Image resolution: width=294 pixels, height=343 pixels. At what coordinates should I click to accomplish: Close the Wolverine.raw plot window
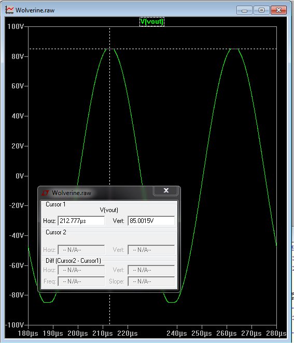(x=278, y=10)
